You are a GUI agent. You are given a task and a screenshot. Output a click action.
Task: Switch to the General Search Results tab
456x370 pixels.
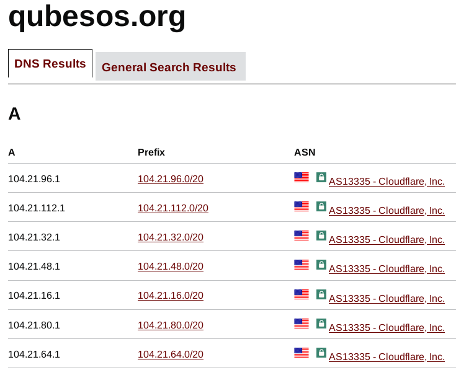point(171,66)
